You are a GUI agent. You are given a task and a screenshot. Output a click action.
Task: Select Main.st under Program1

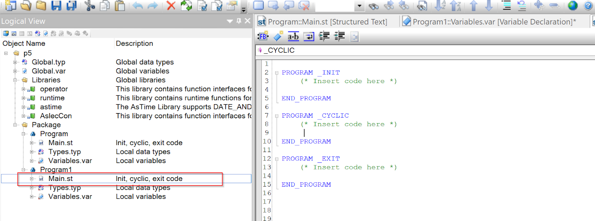(61, 178)
